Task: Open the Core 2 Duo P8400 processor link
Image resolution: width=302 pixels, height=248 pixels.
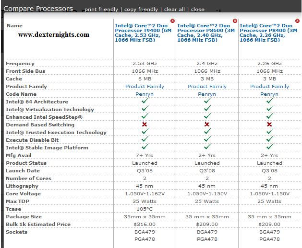Action: 268,33
